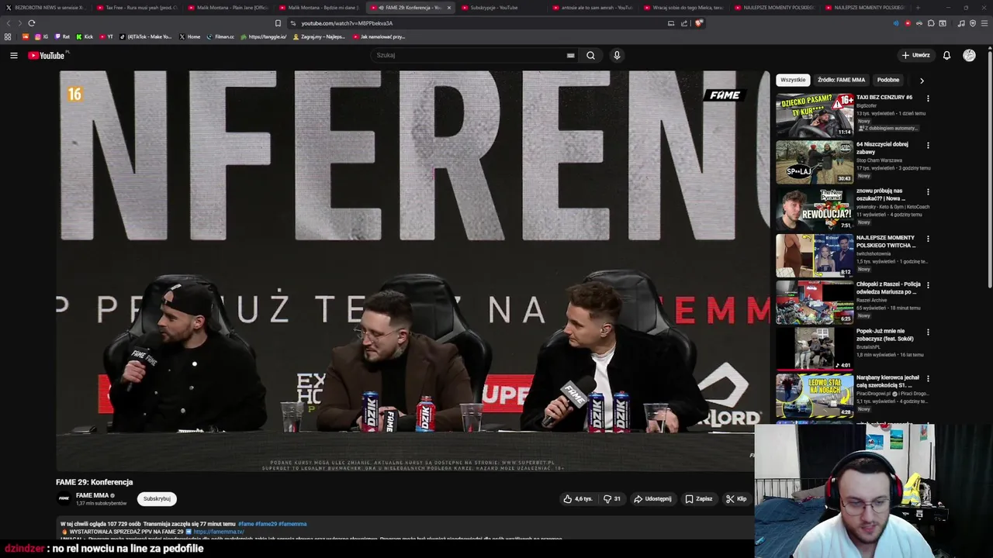The image size is (993, 558).
Task: Like the video with thumbs up
Action: [578, 499]
